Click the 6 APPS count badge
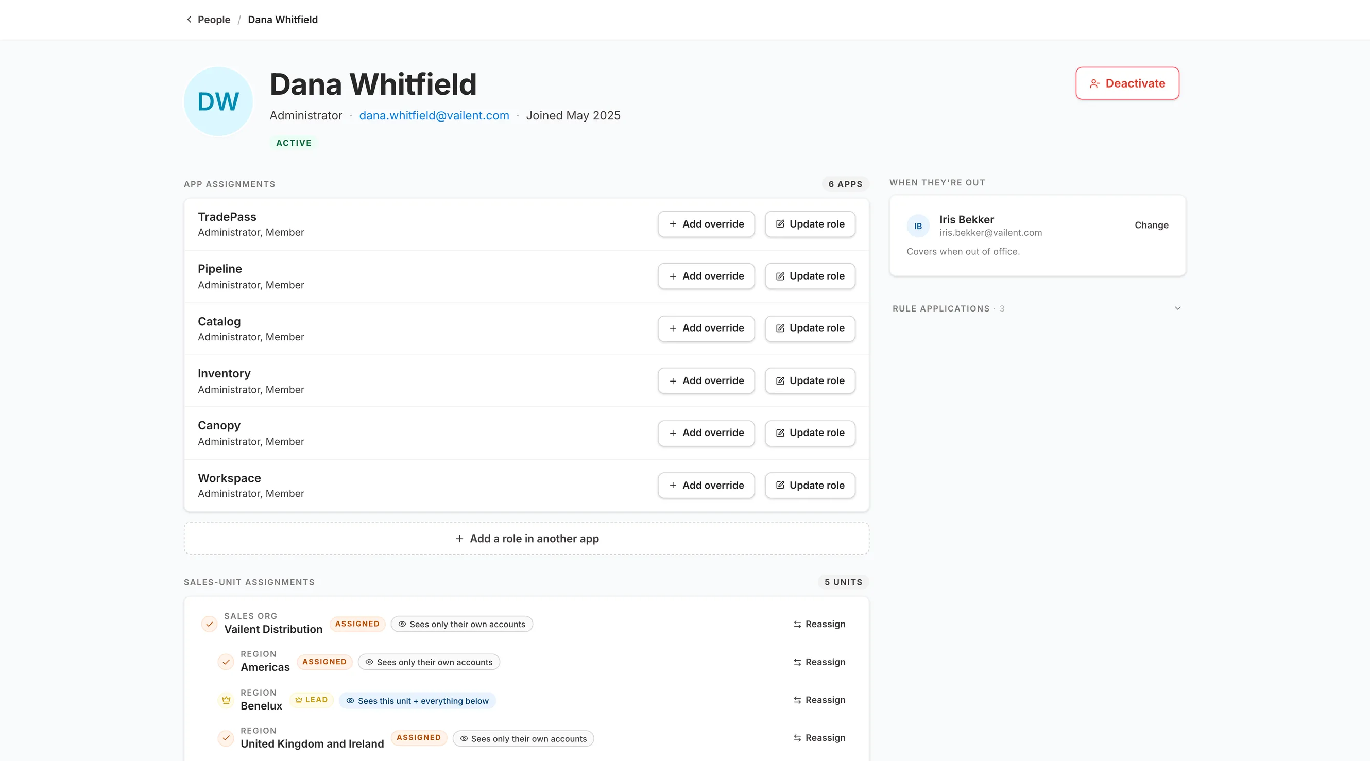 [845, 184]
